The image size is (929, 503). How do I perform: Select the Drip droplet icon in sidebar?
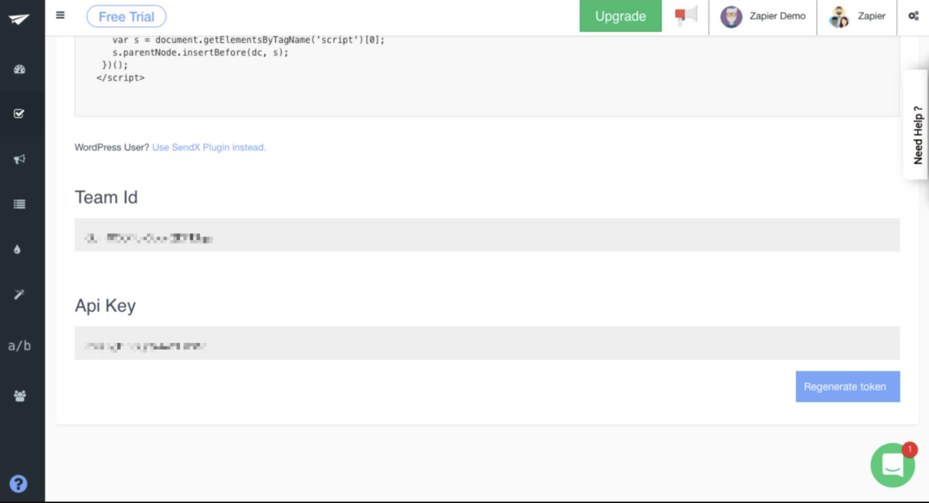pos(19,249)
